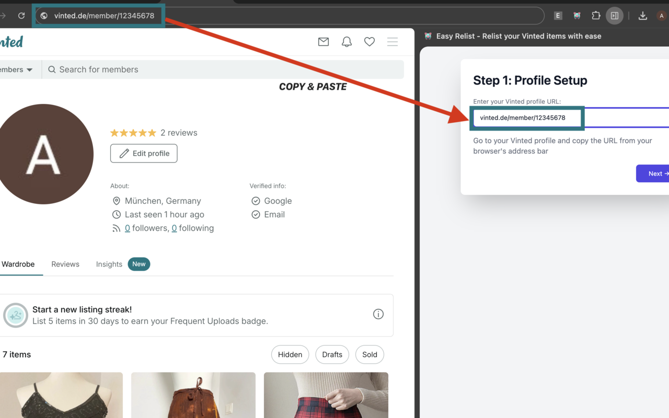669x418 pixels.
Task: Open the browser Extensions puzzle icon
Action: [x=596, y=16]
